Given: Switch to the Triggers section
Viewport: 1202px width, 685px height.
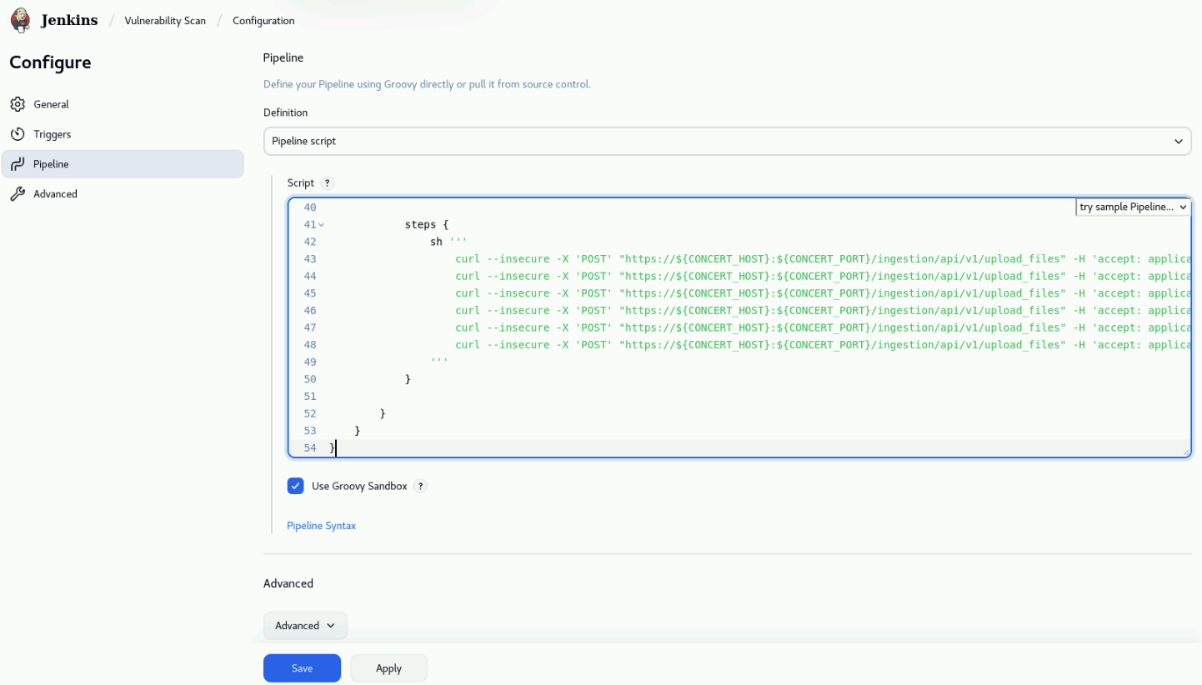Looking at the screenshot, I should point(53,134).
